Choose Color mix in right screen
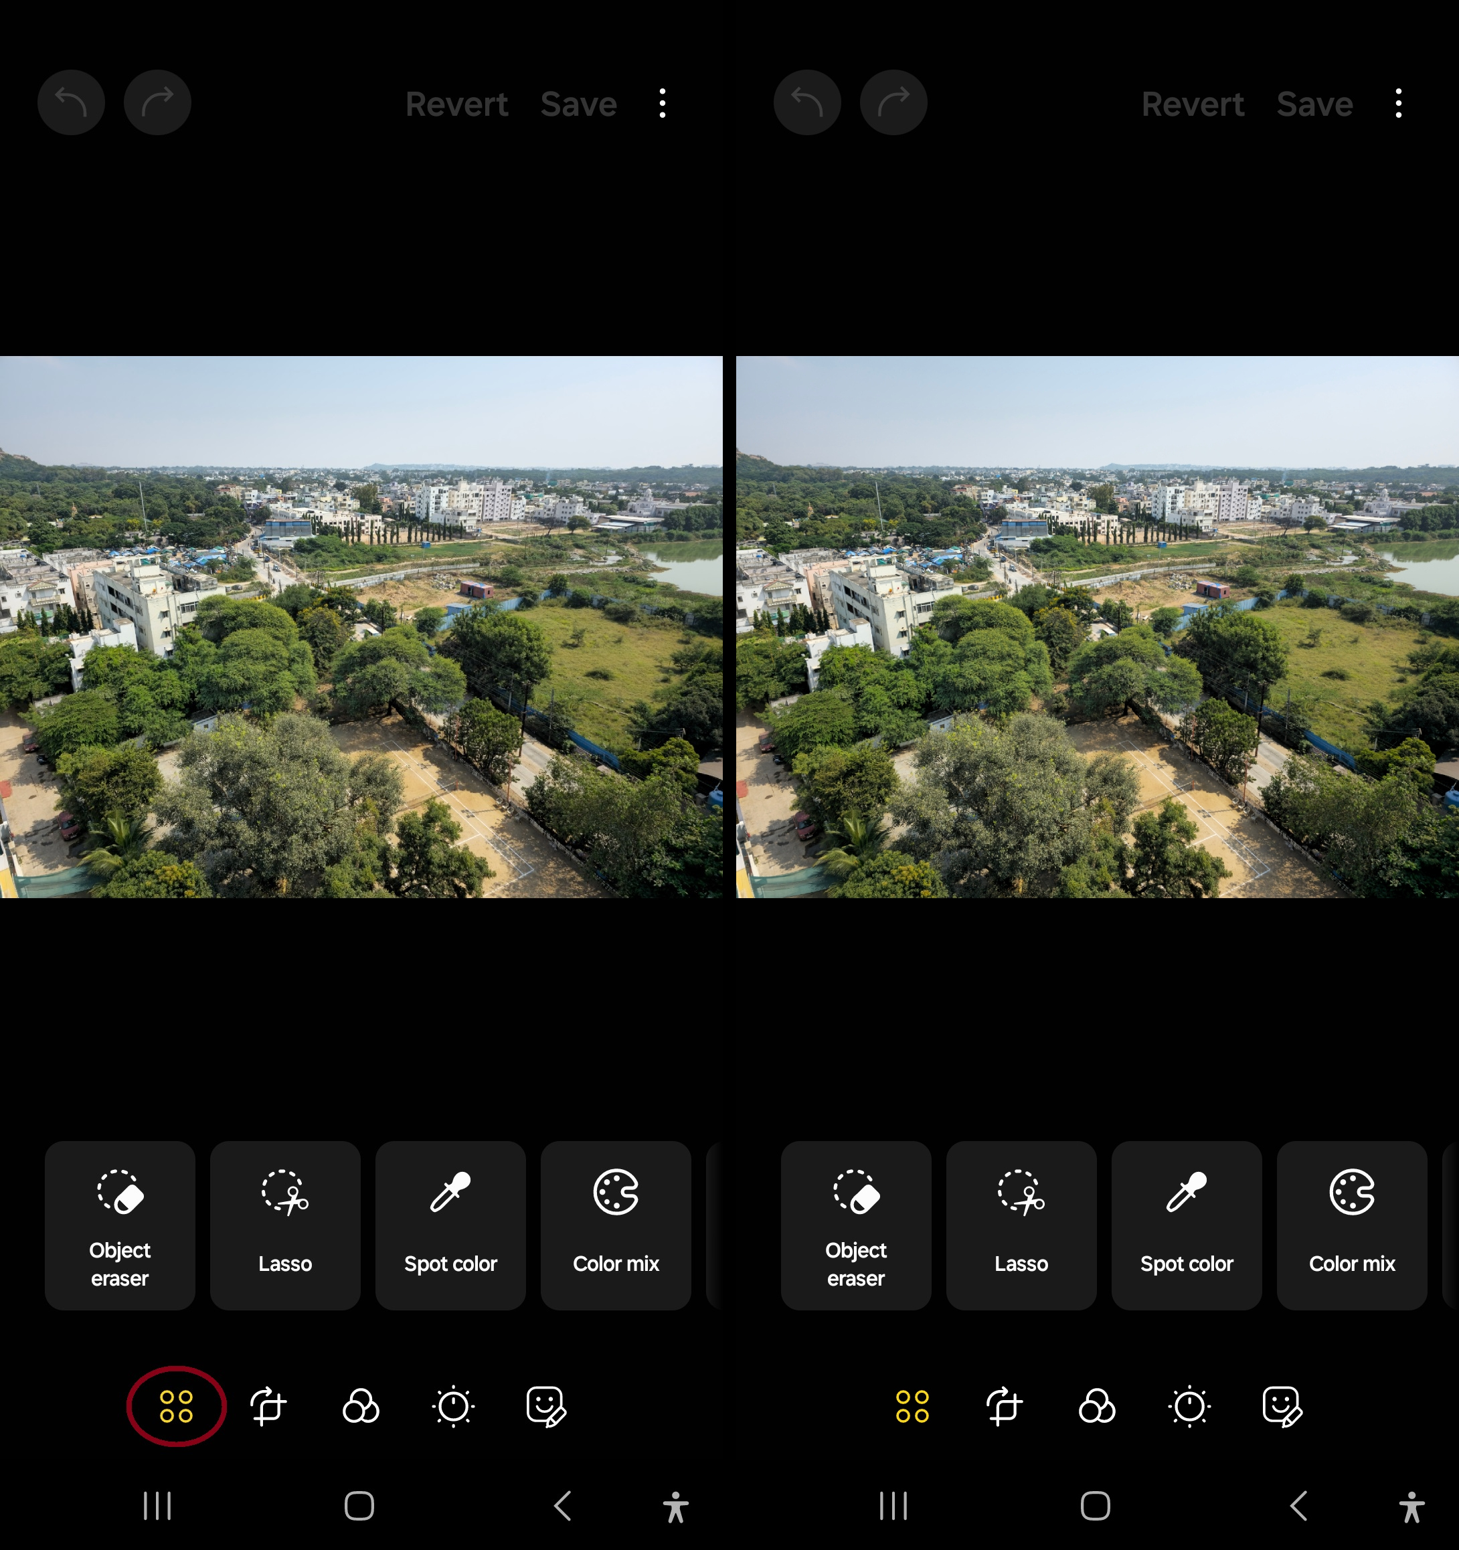 tap(1351, 1225)
